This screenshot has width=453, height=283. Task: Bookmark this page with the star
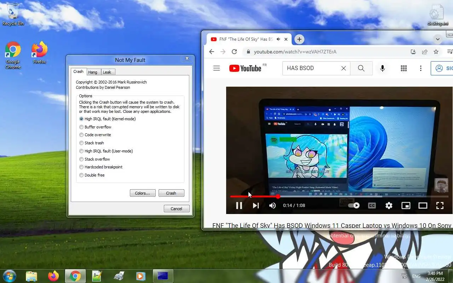point(436,52)
